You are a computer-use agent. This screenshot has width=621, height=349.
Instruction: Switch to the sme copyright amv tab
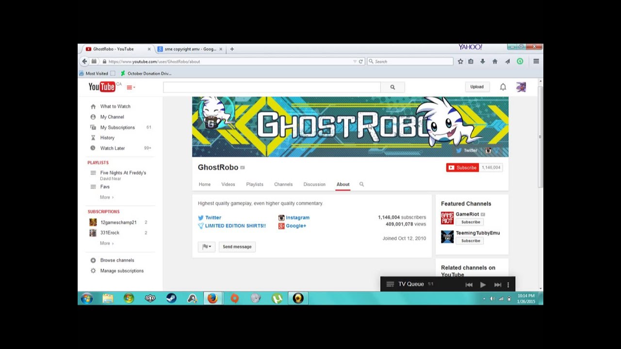190,49
